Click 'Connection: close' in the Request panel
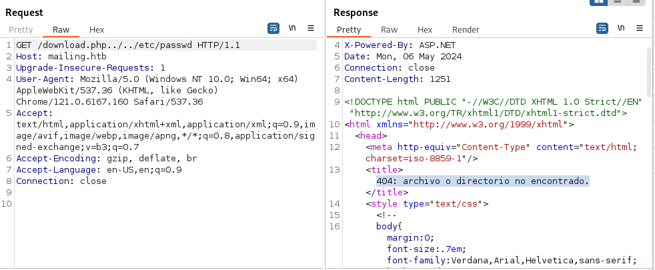 [x=61, y=181]
